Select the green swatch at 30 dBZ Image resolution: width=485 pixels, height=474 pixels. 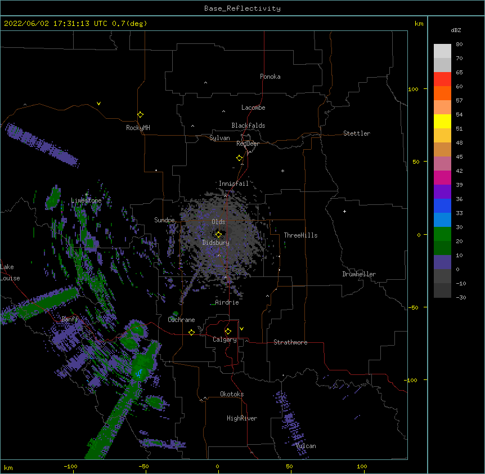pyautogui.click(x=442, y=234)
